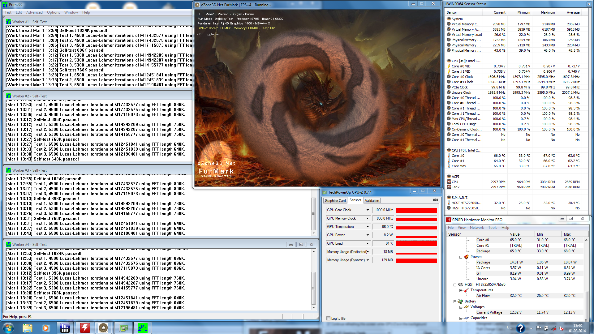This screenshot has height=334, width=594.
Task: Select Battery icon in HWMonitor tree
Action: [460, 301]
